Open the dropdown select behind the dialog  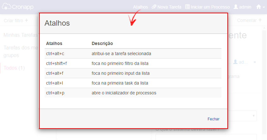[x=242, y=116]
